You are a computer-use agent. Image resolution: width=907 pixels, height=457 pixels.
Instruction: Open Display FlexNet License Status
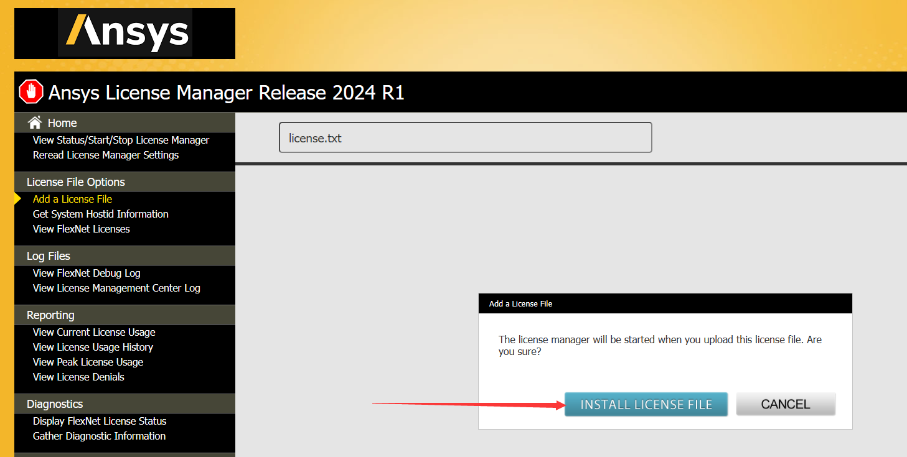click(100, 421)
